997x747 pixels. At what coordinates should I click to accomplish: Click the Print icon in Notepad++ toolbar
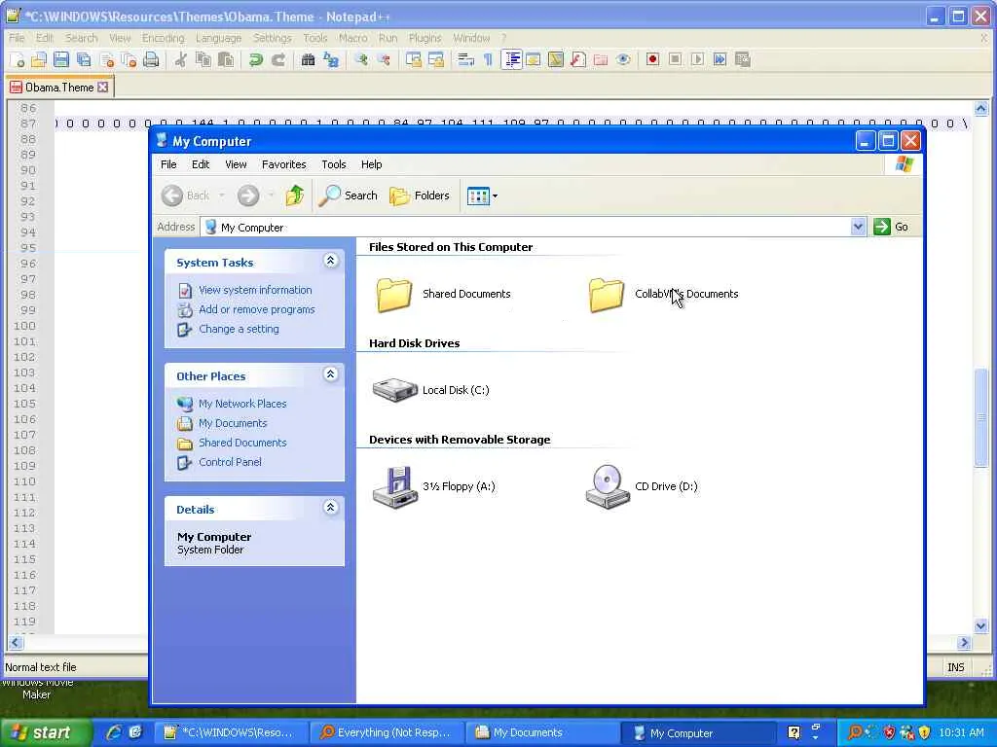(x=151, y=59)
